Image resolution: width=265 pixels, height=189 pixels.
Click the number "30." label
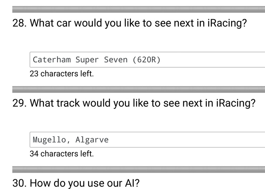(x=20, y=183)
